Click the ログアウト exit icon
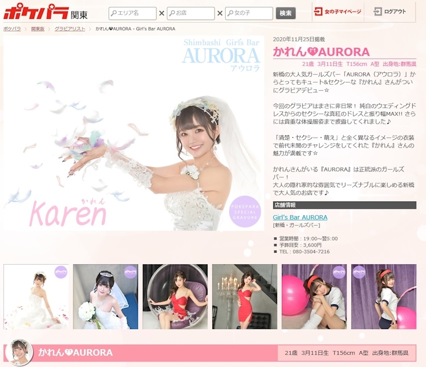The width and height of the screenshot is (426, 367). 378,12
